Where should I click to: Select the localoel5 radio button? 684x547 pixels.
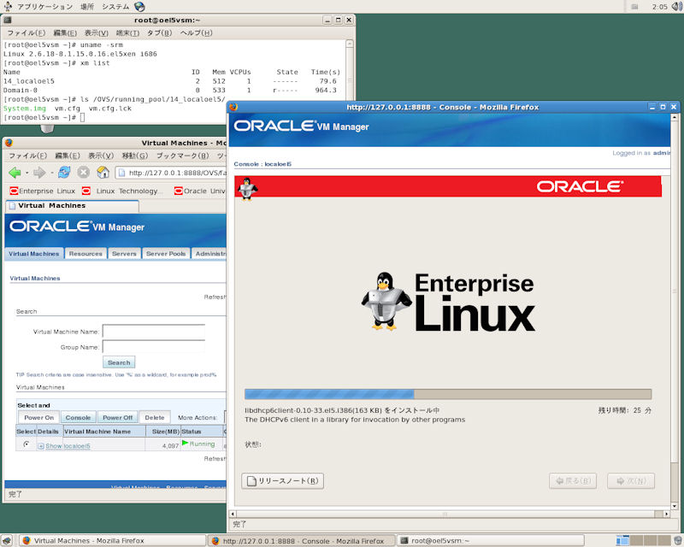27,444
